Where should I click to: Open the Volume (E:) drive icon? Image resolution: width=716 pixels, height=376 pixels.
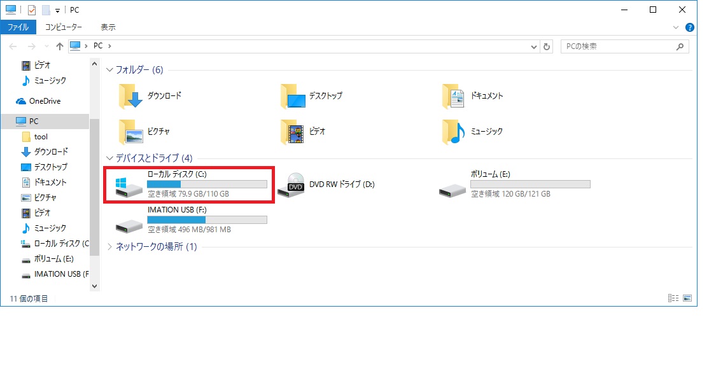click(x=453, y=186)
